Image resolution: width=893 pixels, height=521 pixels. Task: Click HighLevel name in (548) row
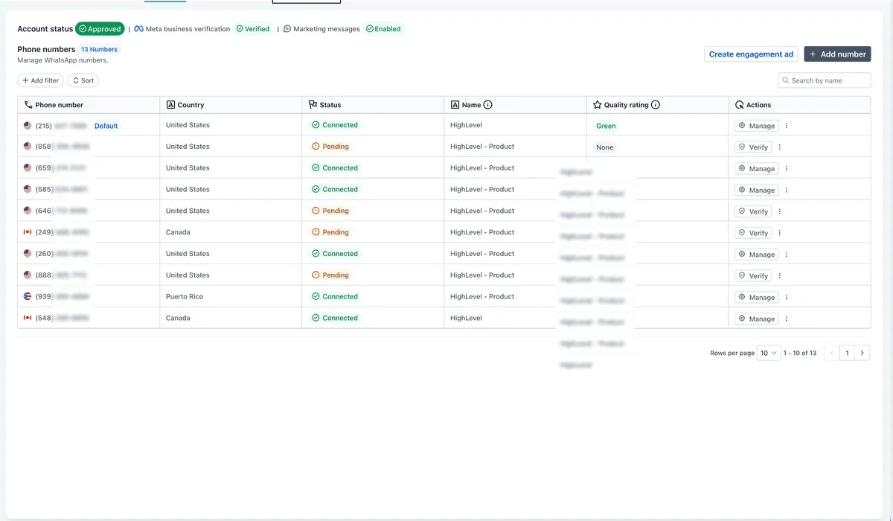pyautogui.click(x=466, y=318)
